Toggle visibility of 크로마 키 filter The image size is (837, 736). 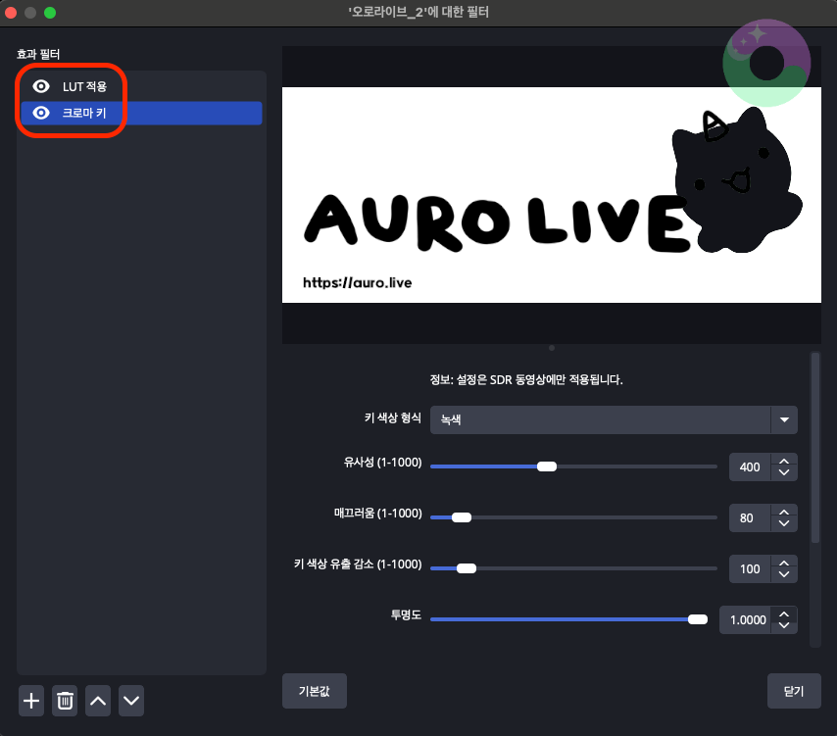pos(41,113)
